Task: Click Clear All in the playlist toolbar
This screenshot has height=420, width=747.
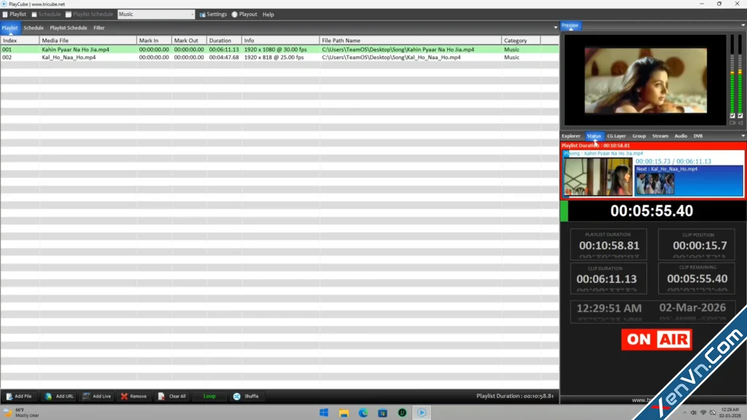Action: [172, 396]
